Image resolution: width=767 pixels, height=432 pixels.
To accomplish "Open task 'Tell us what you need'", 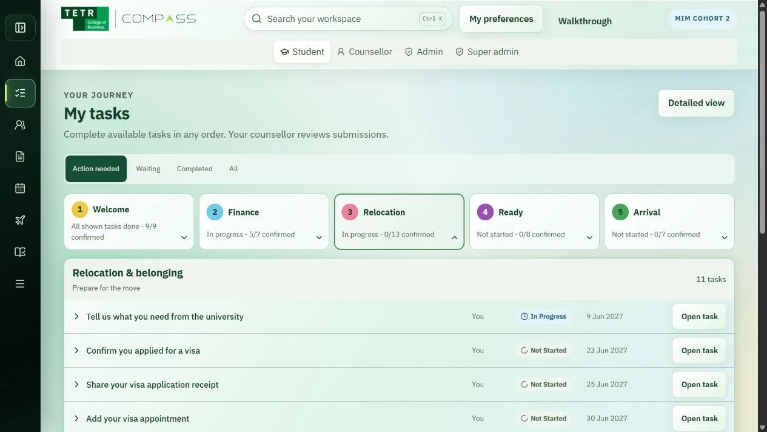I will [x=699, y=317].
